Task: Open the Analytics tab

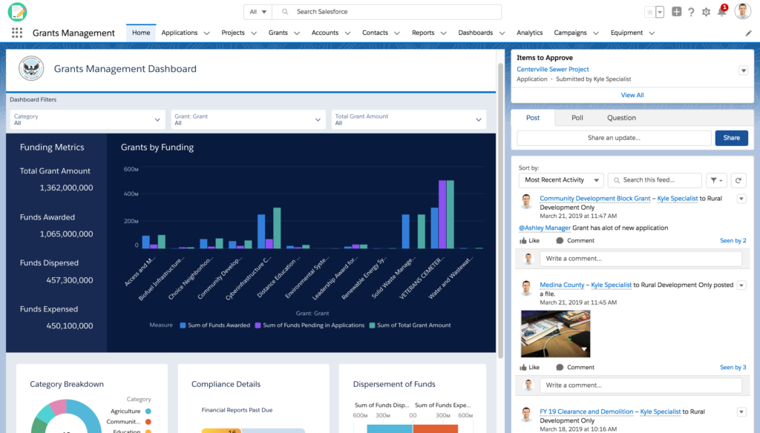Action: (x=529, y=33)
